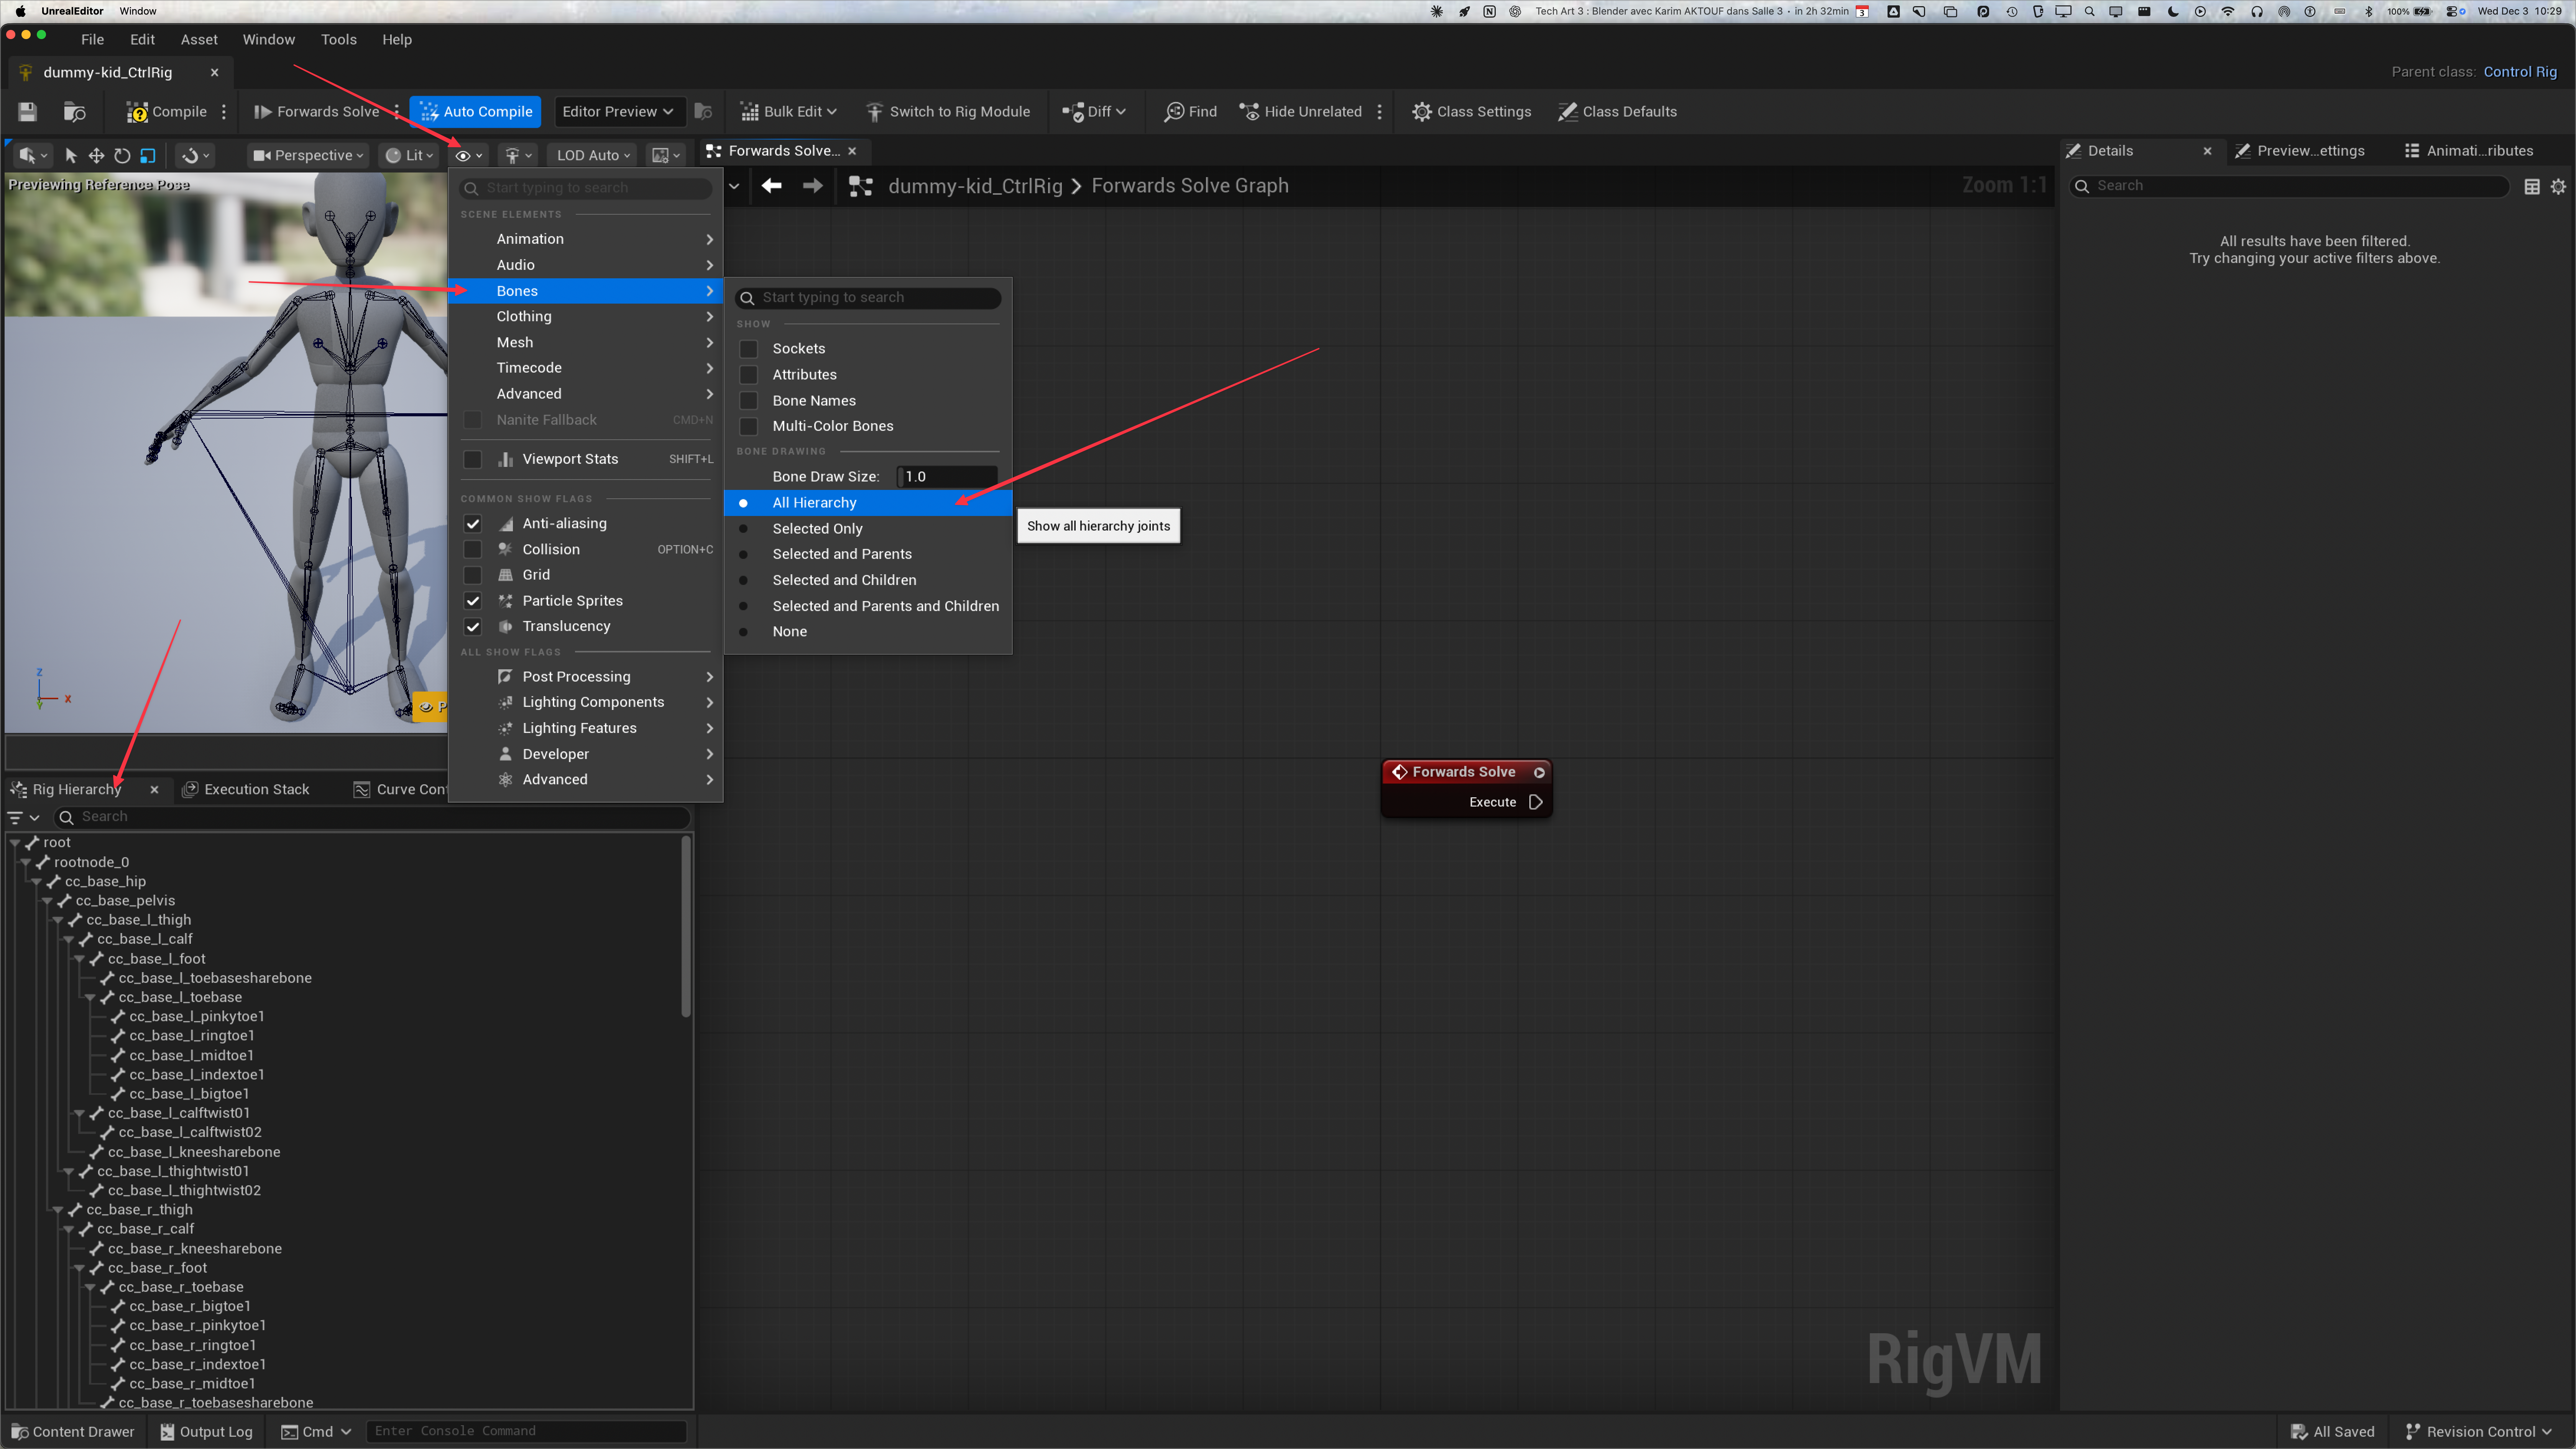Choose None for bone drawing
The width and height of the screenshot is (2576, 1449).
point(867,632)
